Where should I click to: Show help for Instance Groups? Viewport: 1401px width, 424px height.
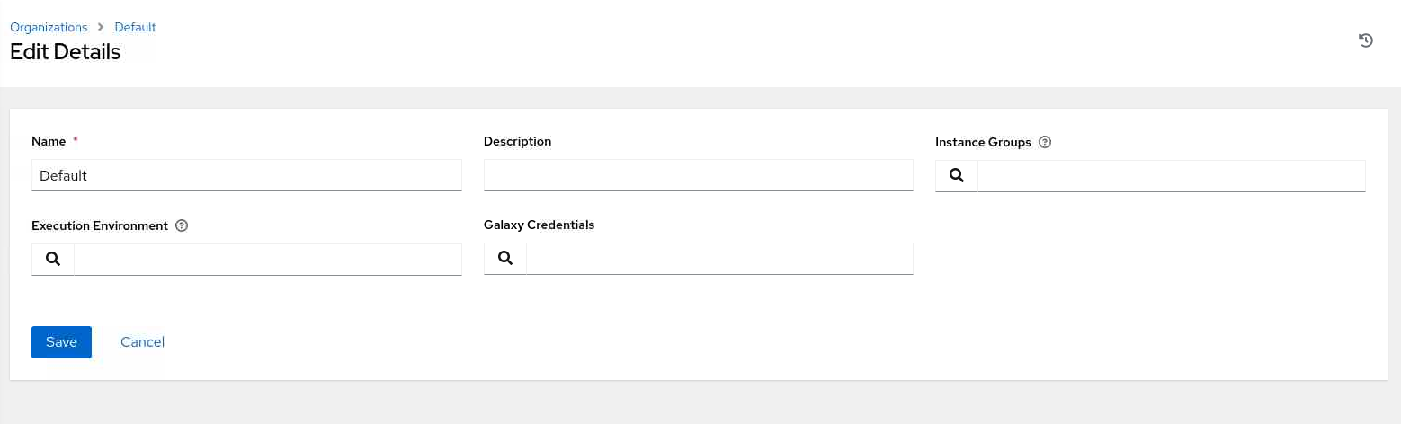(x=1045, y=142)
